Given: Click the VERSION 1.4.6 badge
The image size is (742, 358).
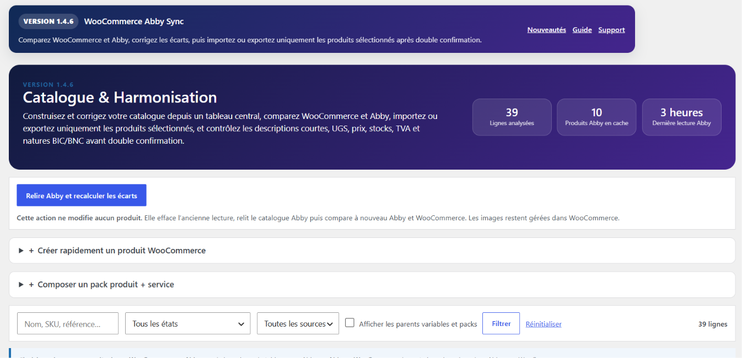Looking at the screenshot, I should tap(49, 21).
